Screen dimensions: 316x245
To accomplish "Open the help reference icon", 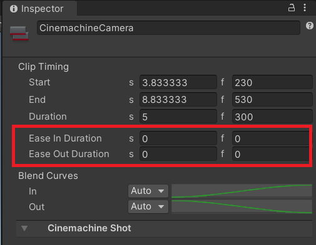I will coord(310,26).
